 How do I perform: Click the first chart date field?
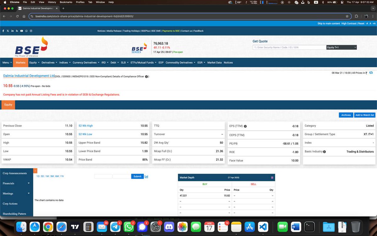[103, 176]
